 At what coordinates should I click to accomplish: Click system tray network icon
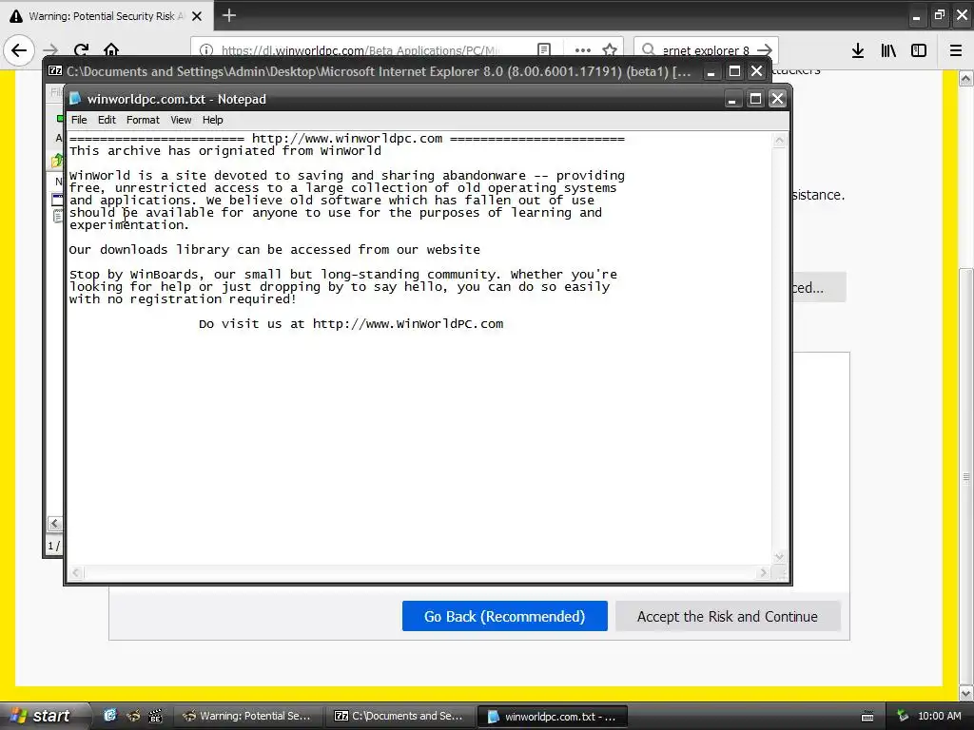pyautogui.click(x=903, y=716)
